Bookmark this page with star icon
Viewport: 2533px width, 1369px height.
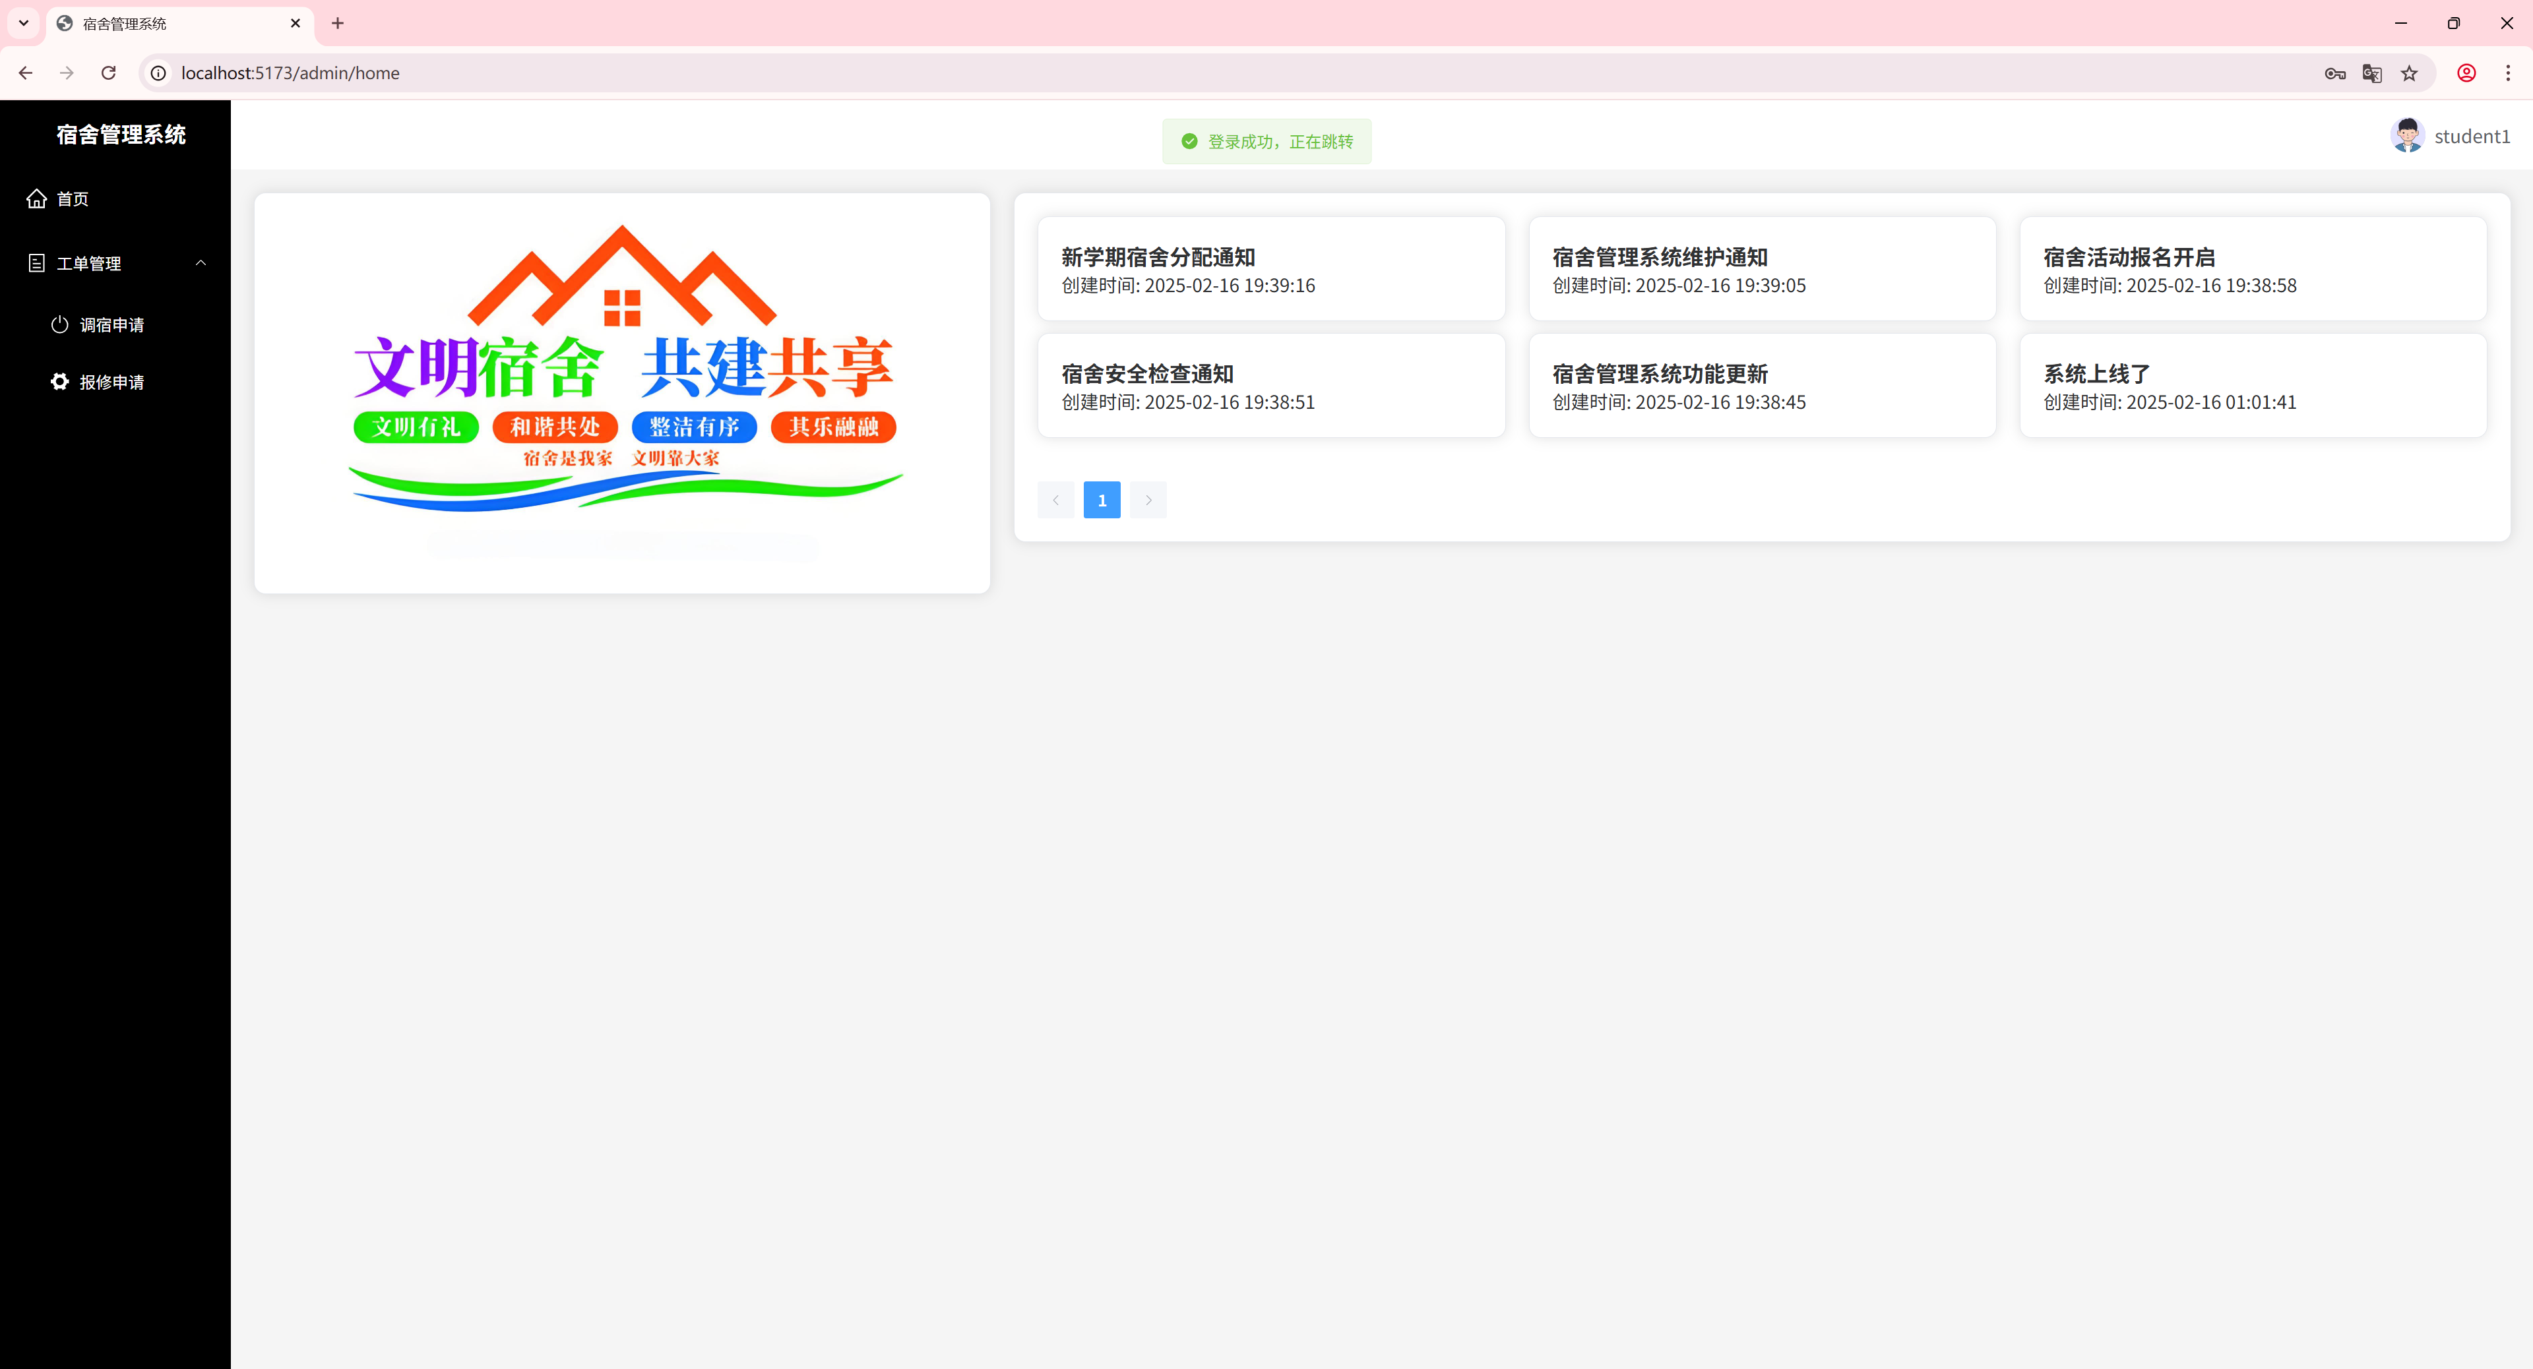[x=2408, y=74]
